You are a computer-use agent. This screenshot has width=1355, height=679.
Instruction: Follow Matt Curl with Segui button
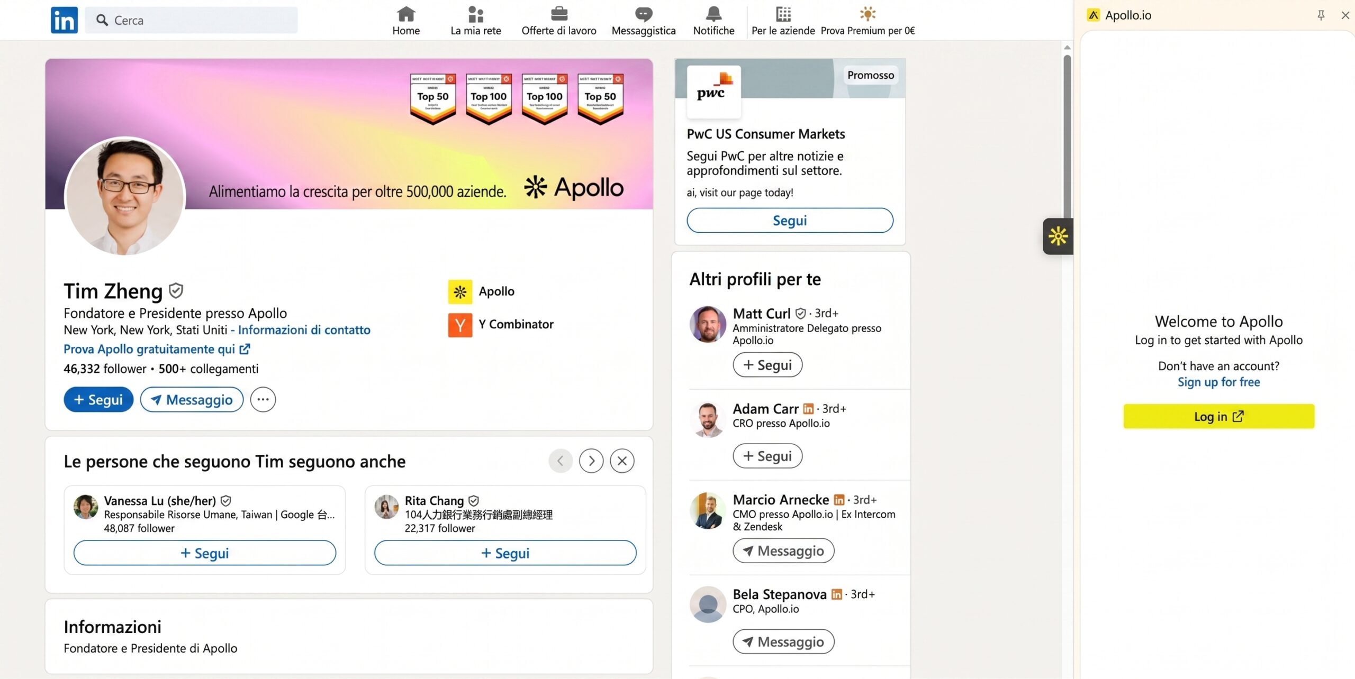point(767,365)
